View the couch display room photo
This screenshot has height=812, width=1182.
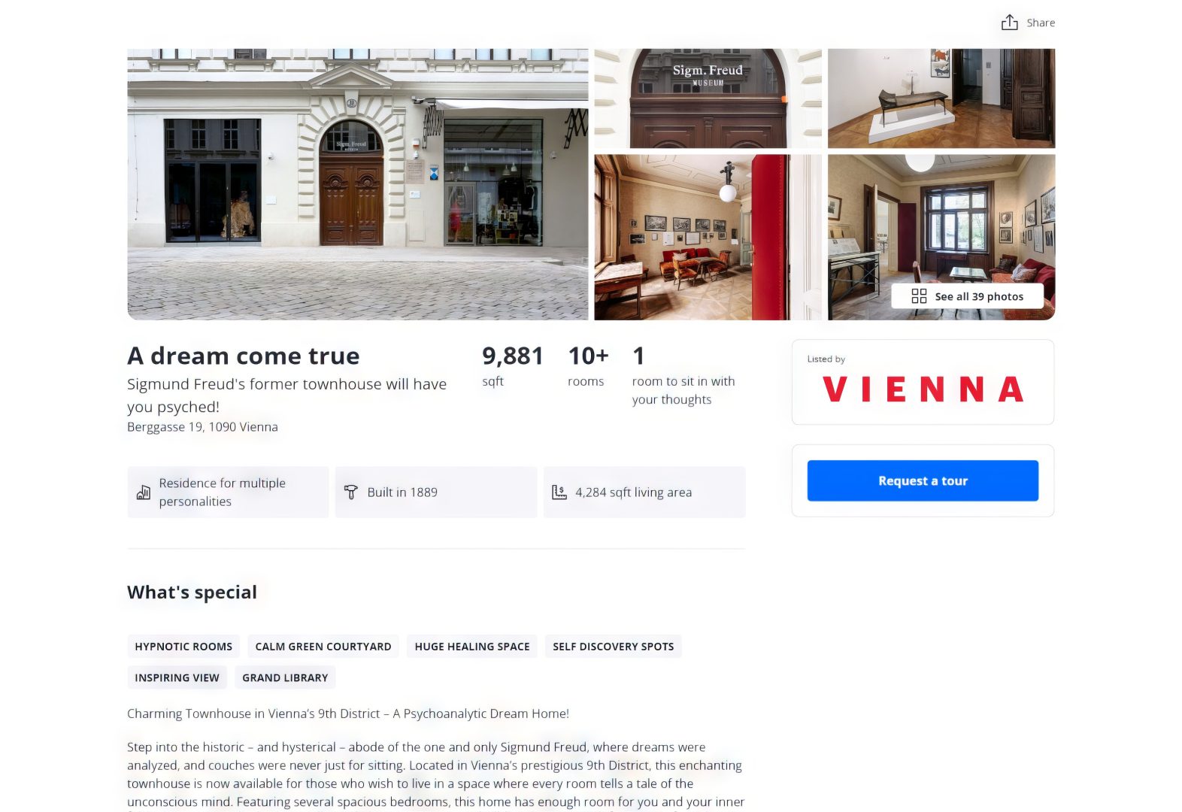pos(941,98)
